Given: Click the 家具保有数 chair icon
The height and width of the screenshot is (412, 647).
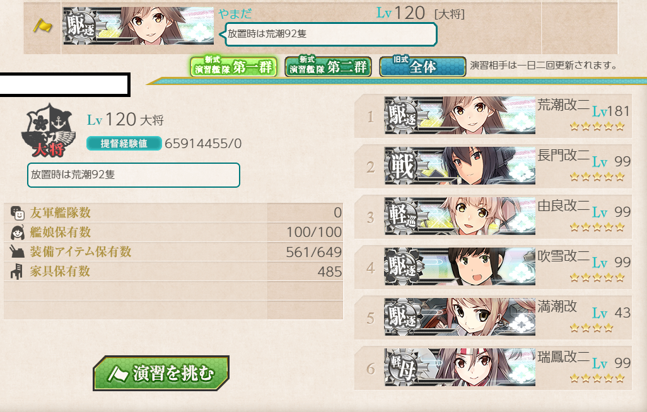Looking at the screenshot, I should click(17, 272).
